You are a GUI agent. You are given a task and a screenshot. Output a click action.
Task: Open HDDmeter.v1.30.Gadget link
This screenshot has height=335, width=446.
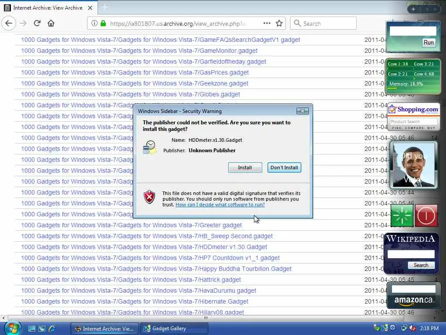[x=144, y=247]
